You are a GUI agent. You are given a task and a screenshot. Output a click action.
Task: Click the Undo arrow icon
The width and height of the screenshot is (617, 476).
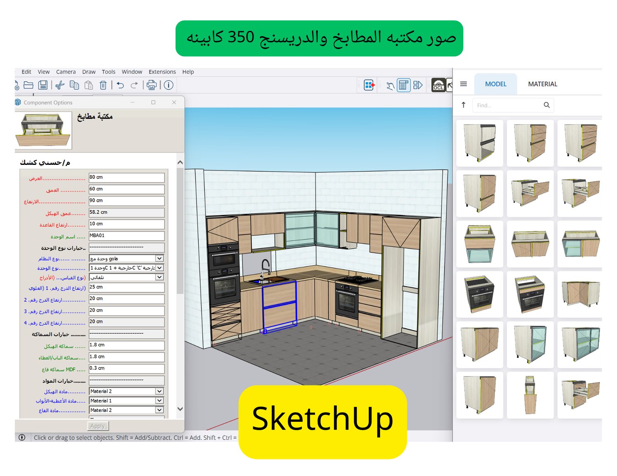pyautogui.click(x=120, y=85)
